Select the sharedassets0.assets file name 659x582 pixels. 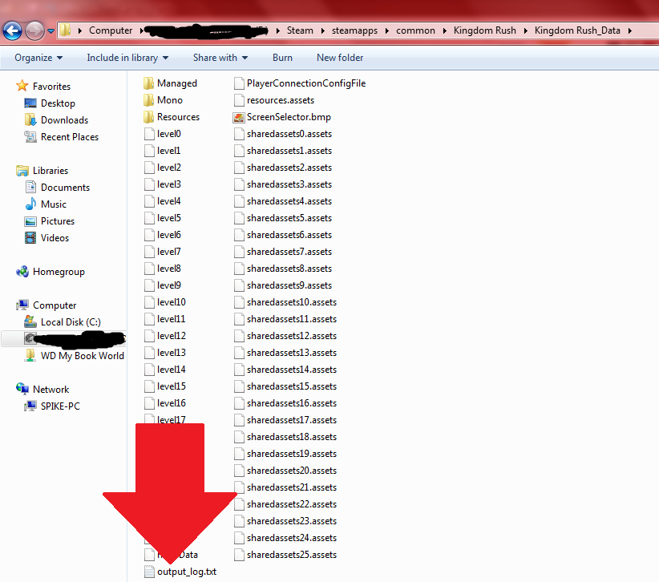coord(289,134)
